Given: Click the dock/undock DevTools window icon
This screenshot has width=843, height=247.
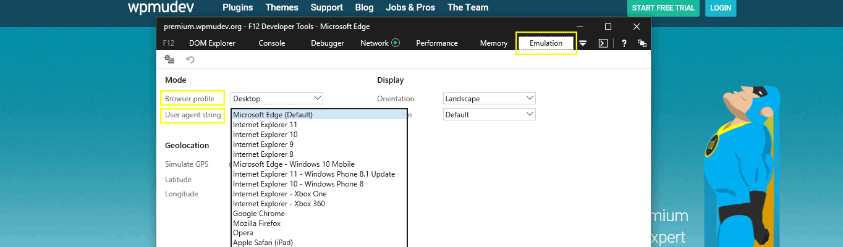Looking at the screenshot, I should pyautogui.click(x=642, y=43).
